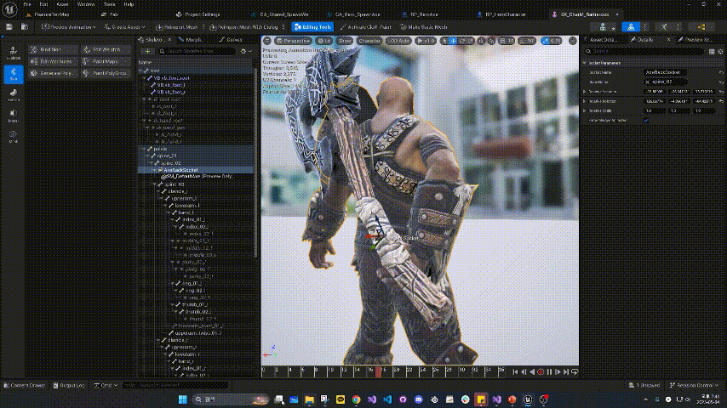Viewport: 727px width, 408px height.
Task: Switch to the Asset Details tab
Action: [602, 40]
